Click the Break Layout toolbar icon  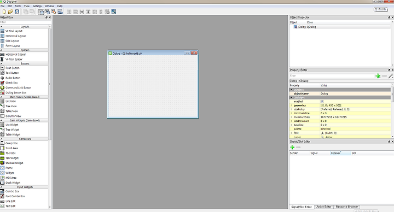(107, 12)
